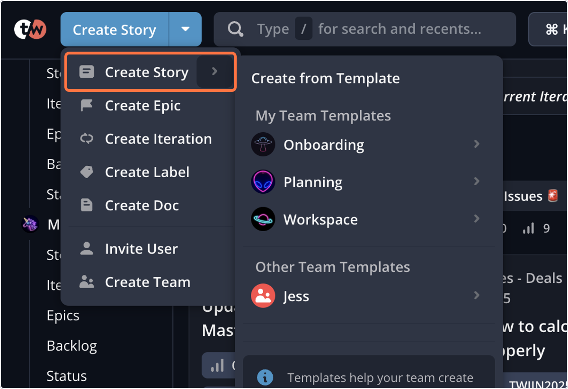
Task: Click the group icon beside Create Team
Action: point(87,282)
